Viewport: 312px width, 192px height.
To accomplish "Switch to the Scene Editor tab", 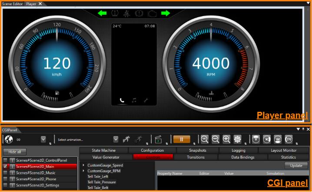I will click(x=12, y=4).
